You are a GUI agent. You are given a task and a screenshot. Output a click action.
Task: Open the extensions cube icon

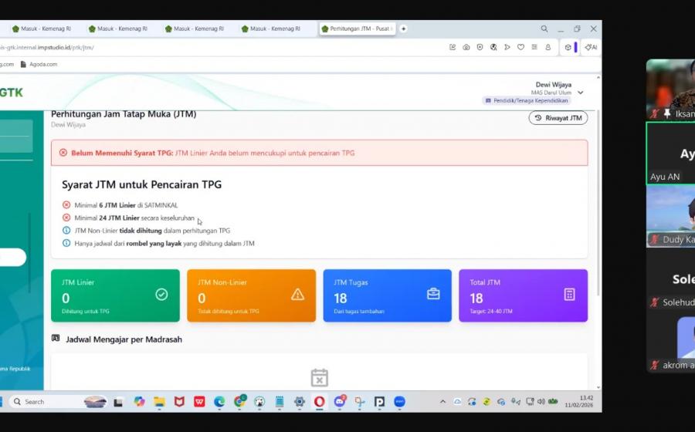pos(568,47)
